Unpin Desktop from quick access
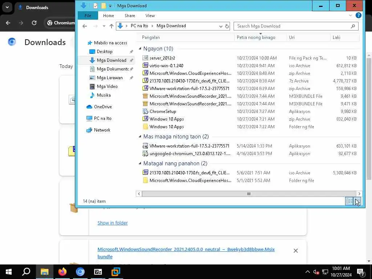Screen dimensions: 372x279 point(131,52)
